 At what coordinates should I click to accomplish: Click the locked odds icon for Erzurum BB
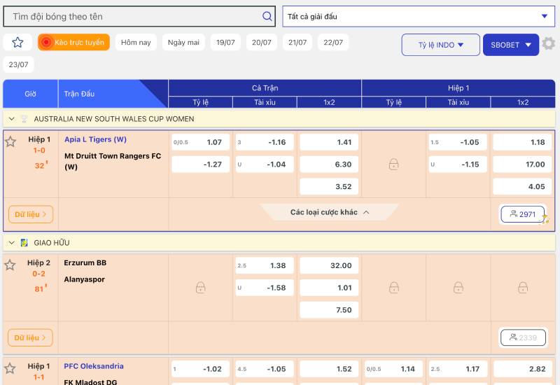pyautogui.click(x=200, y=288)
